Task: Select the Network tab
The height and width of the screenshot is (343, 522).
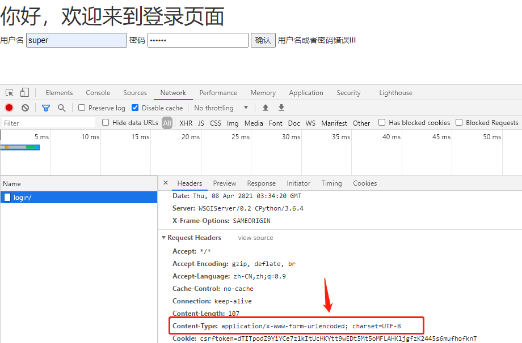Action: 173,93
